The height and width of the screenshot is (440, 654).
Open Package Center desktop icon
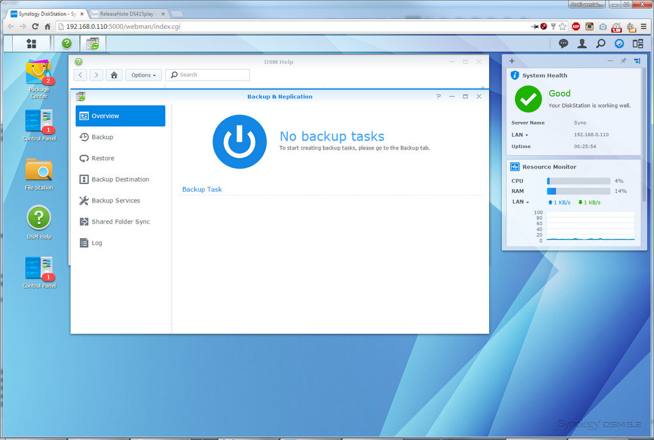pos(39,79)
